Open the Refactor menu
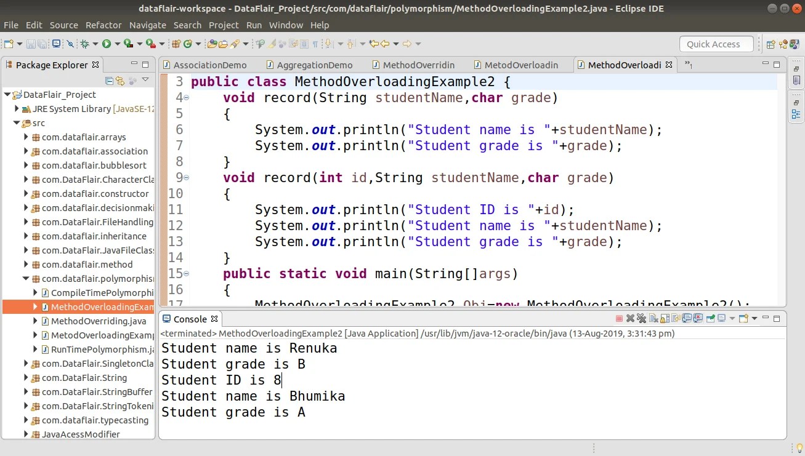The image size is (805, 456). pos(103,25)
